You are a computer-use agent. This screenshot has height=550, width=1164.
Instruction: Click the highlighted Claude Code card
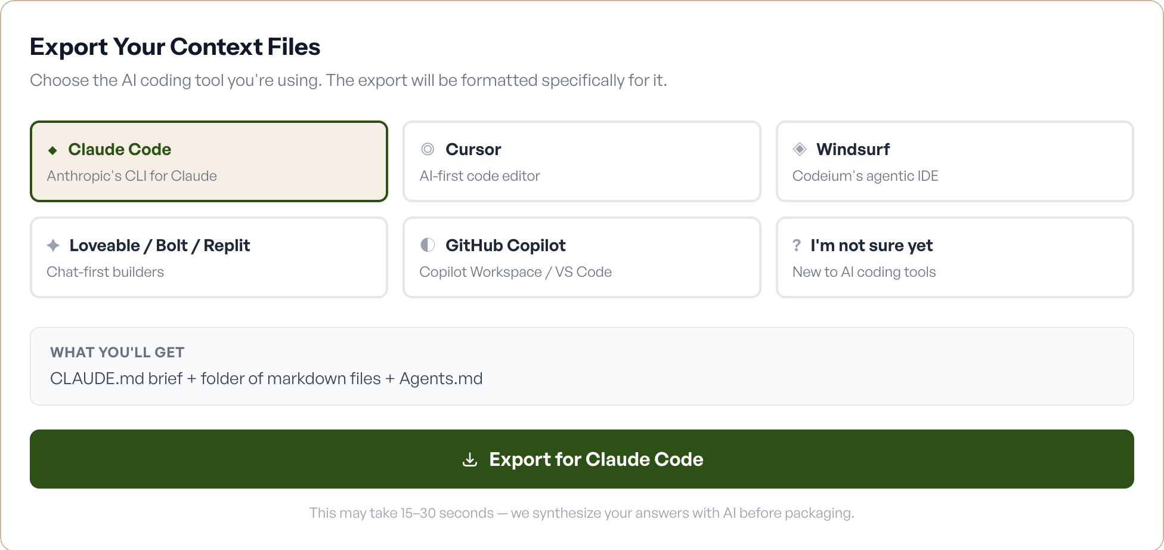point(209,161)
